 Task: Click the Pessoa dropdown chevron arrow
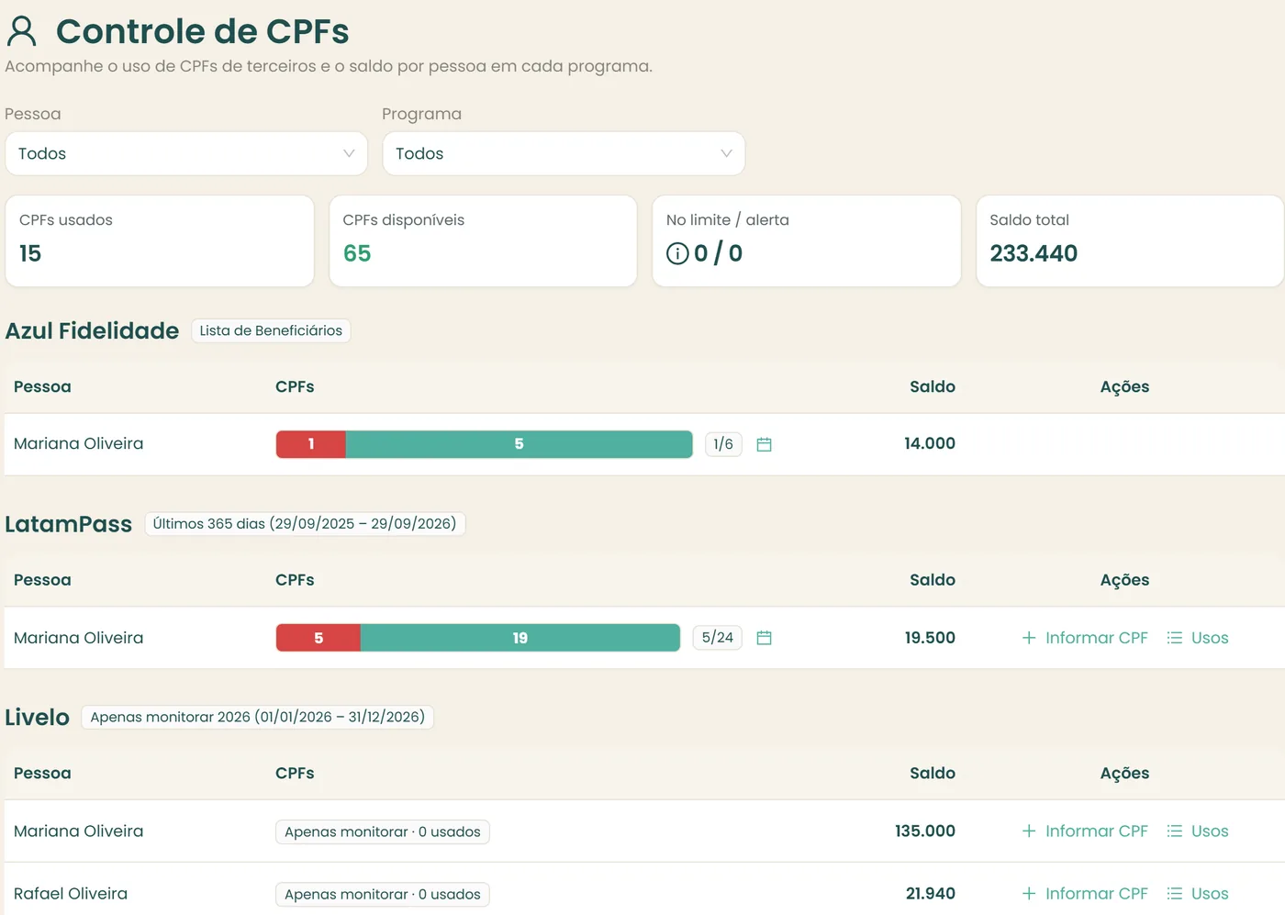tap(349, 153)
